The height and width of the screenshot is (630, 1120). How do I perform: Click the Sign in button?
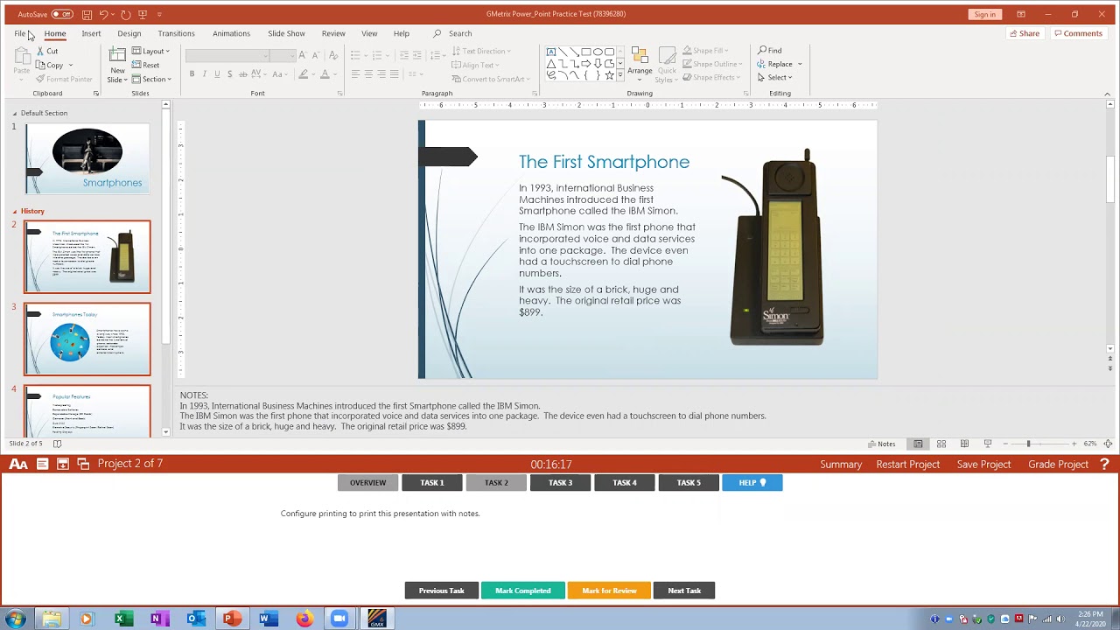point(984,14)
